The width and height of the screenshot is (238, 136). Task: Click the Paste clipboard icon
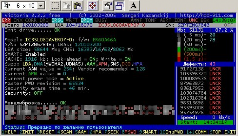pos(78,6)
